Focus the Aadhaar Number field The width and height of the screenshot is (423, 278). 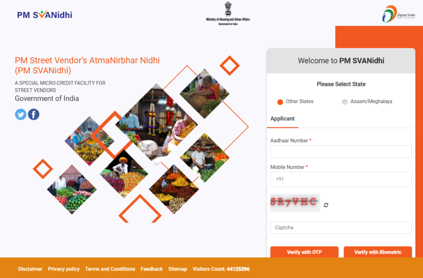coord(341,151)
